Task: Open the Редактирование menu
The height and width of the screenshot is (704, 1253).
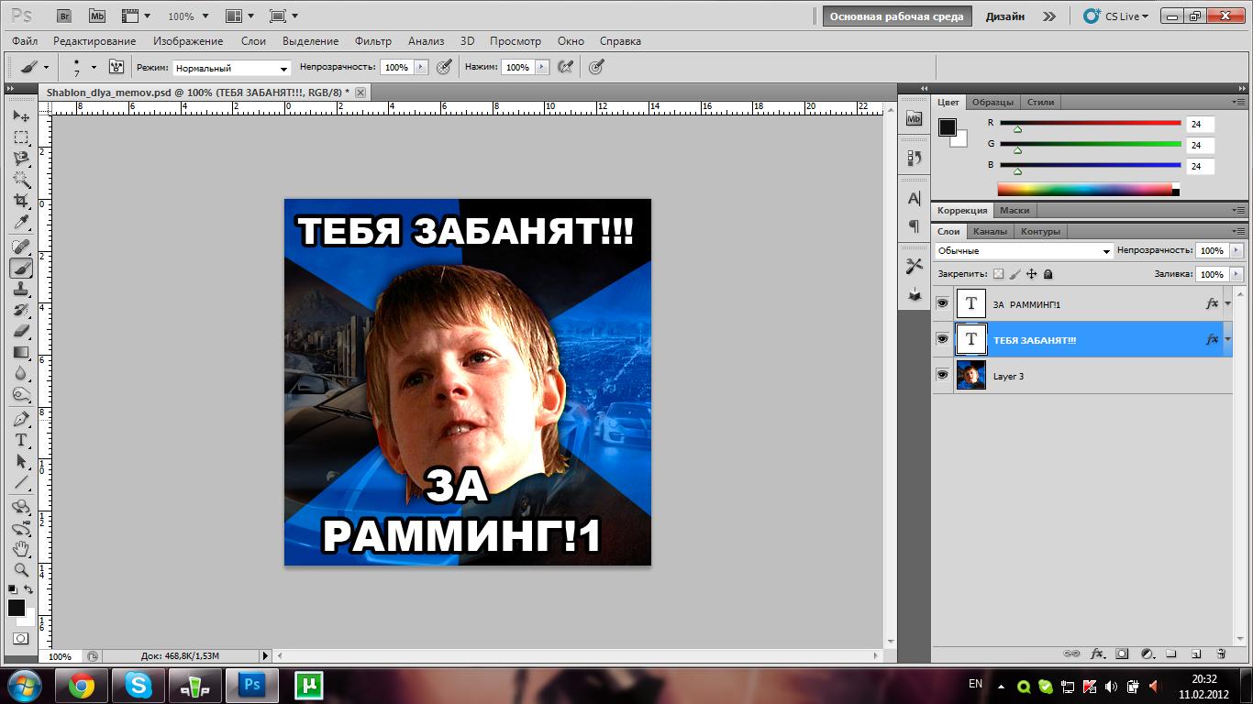Action: [94, 41]
